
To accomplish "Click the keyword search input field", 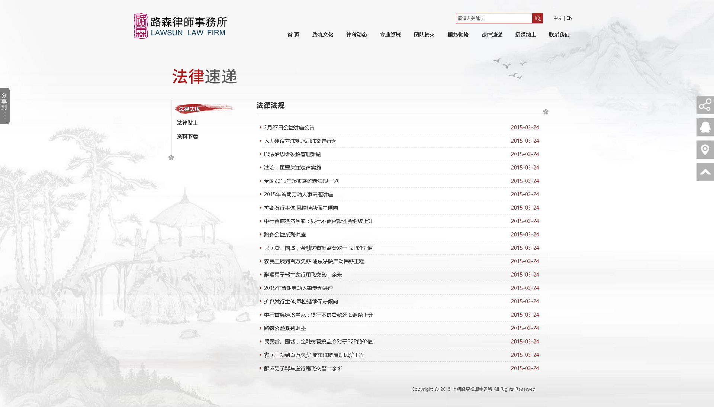I will 493,18.
